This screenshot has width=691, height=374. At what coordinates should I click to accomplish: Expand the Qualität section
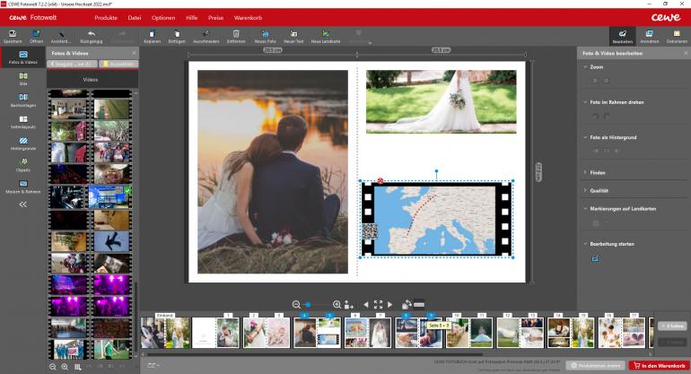tap(585, 191)
